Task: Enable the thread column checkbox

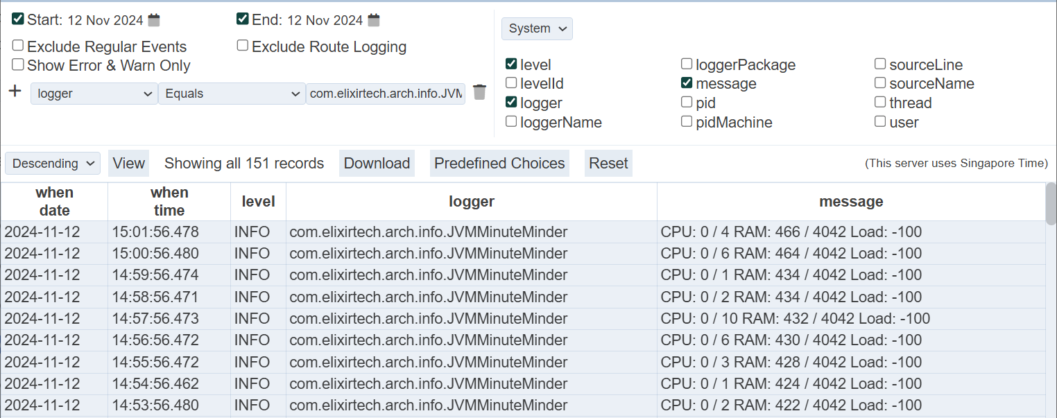Action: pyautogui.click(x=880, y=103)
